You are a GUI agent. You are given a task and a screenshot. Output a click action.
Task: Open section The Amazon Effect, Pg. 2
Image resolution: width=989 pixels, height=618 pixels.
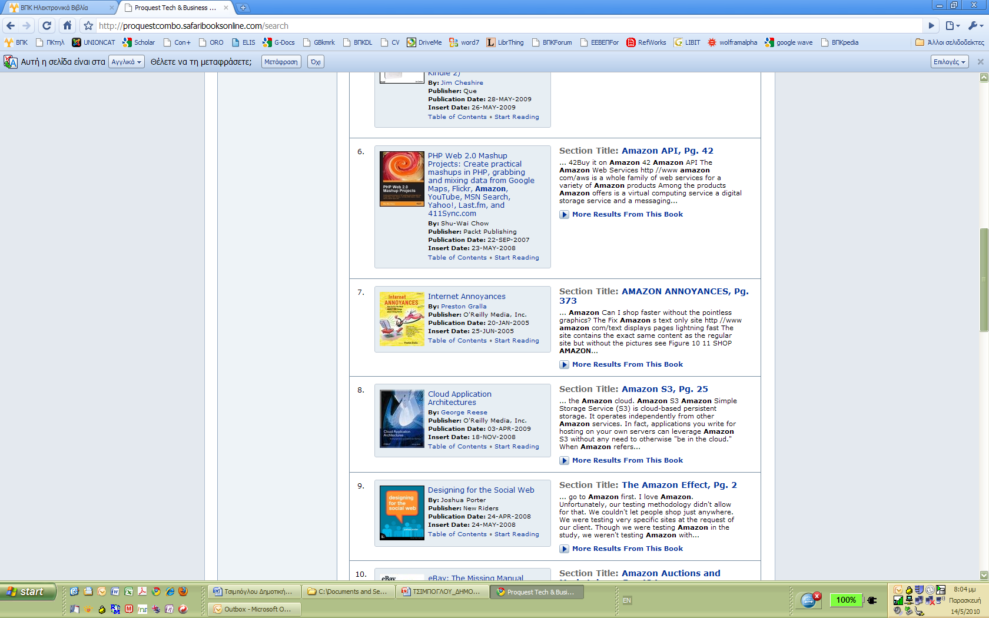pos(679,485)
